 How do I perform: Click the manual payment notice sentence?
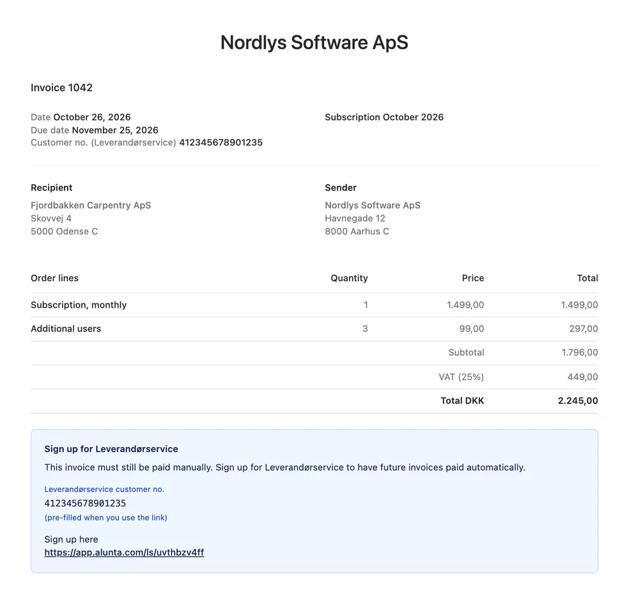point(285,467)
